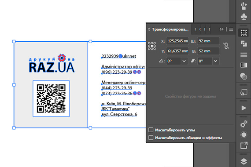Select the phone (073) 223-26-36
Image resolution: width=251 pixels, height=167 pixels.
[117, 93]
